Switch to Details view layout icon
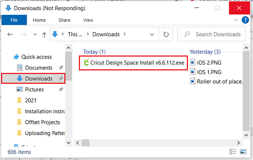The image size is (253, 160). pyautogui.click(x=233, y=152)
